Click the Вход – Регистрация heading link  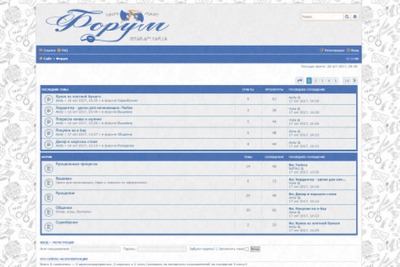(x=57, y=243)
